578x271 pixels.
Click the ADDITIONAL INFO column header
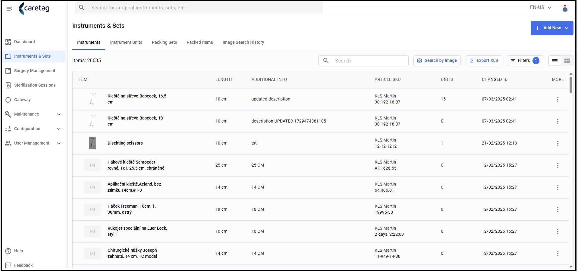pyautogui.click(x=269, y=80)
